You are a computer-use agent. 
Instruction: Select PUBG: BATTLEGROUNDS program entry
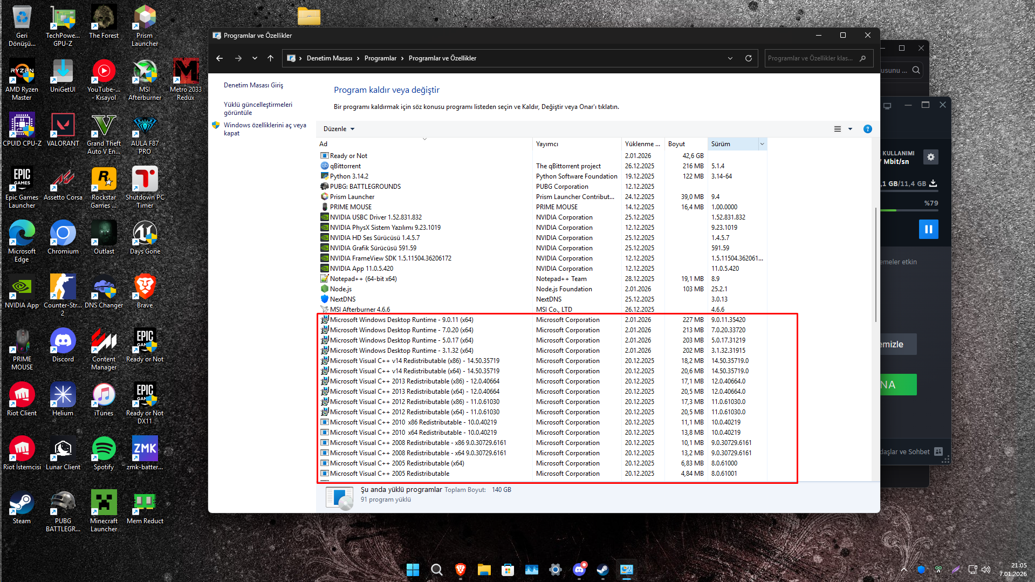543,187
